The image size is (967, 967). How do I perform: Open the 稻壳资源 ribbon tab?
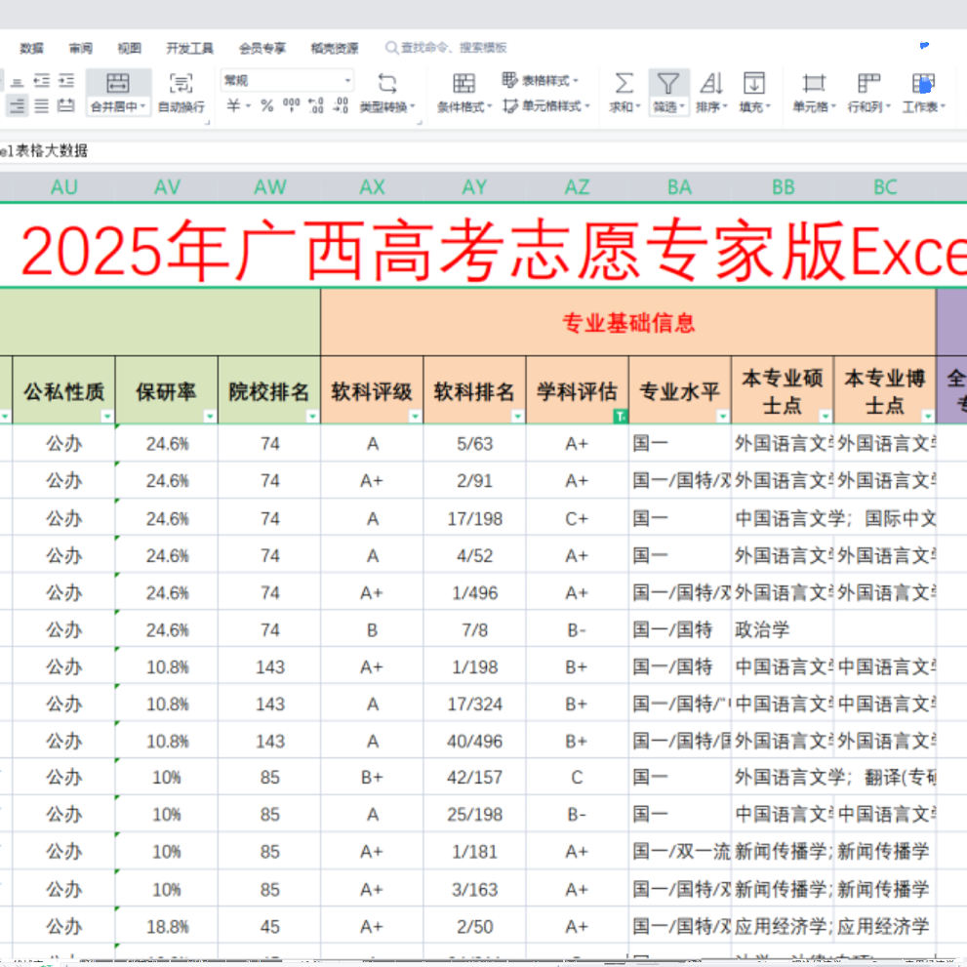(x=335, y=48)
